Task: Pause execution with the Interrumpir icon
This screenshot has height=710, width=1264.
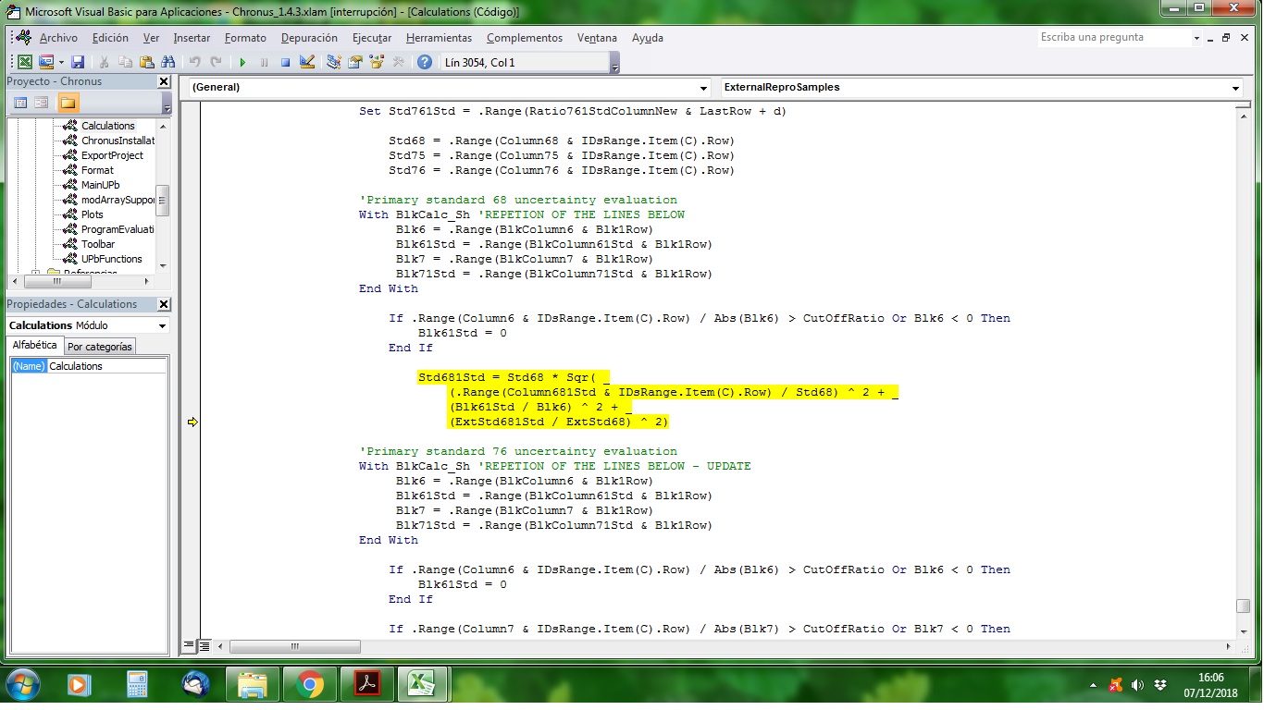Action: [x=264, y=62]
